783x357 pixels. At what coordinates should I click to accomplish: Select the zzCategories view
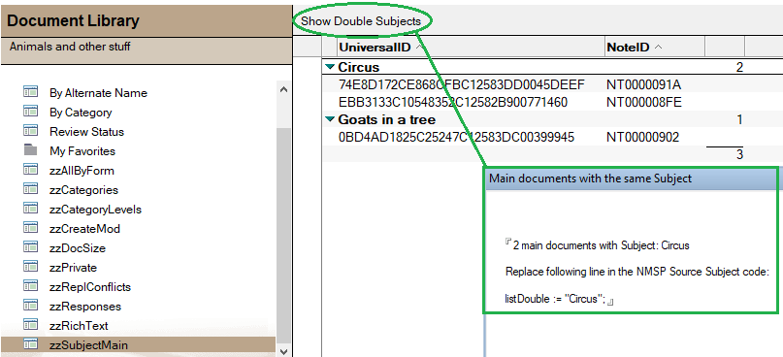coord(83,190)
